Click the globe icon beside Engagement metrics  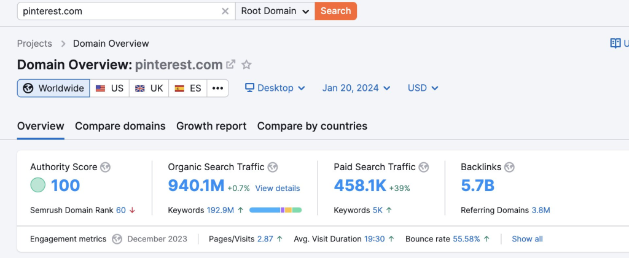point(117,239)
